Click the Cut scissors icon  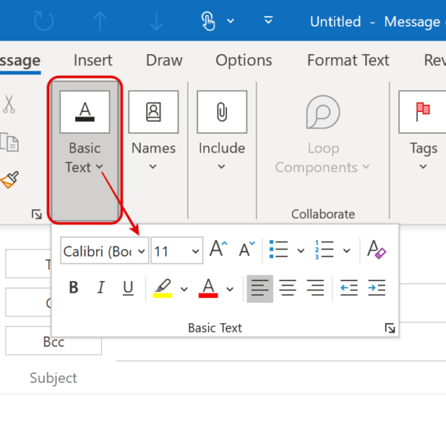[x=9, y=104]
